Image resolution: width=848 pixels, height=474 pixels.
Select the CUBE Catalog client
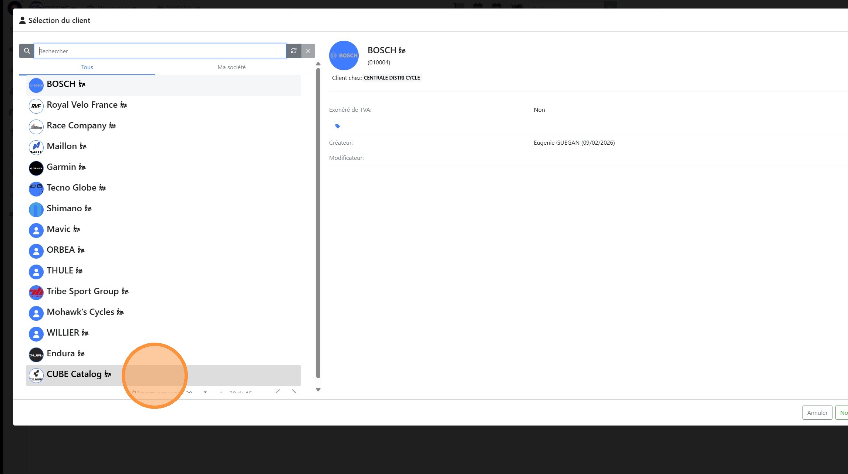point(74,374)
